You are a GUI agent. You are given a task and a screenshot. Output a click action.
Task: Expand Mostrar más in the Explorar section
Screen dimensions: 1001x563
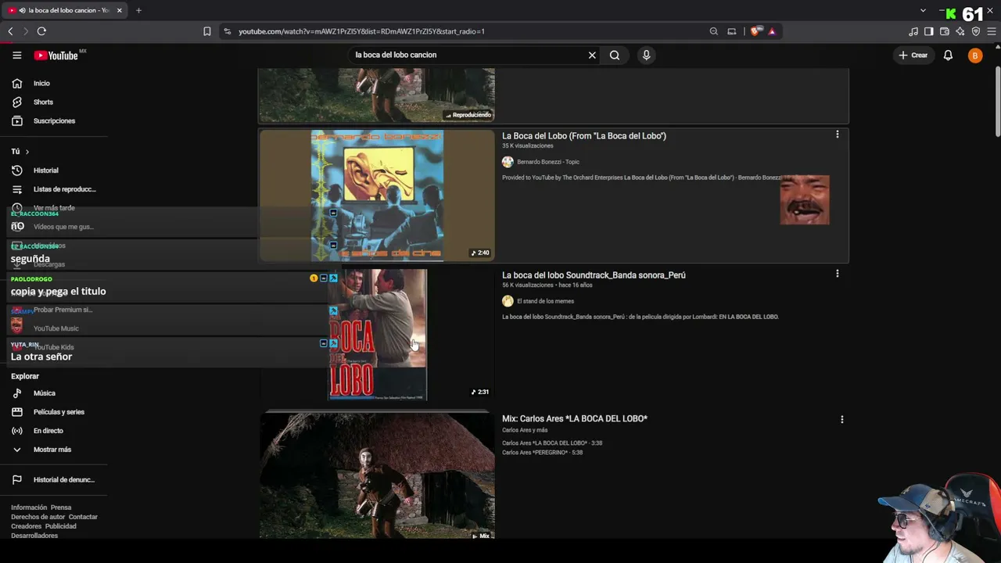tap(52, 450)
